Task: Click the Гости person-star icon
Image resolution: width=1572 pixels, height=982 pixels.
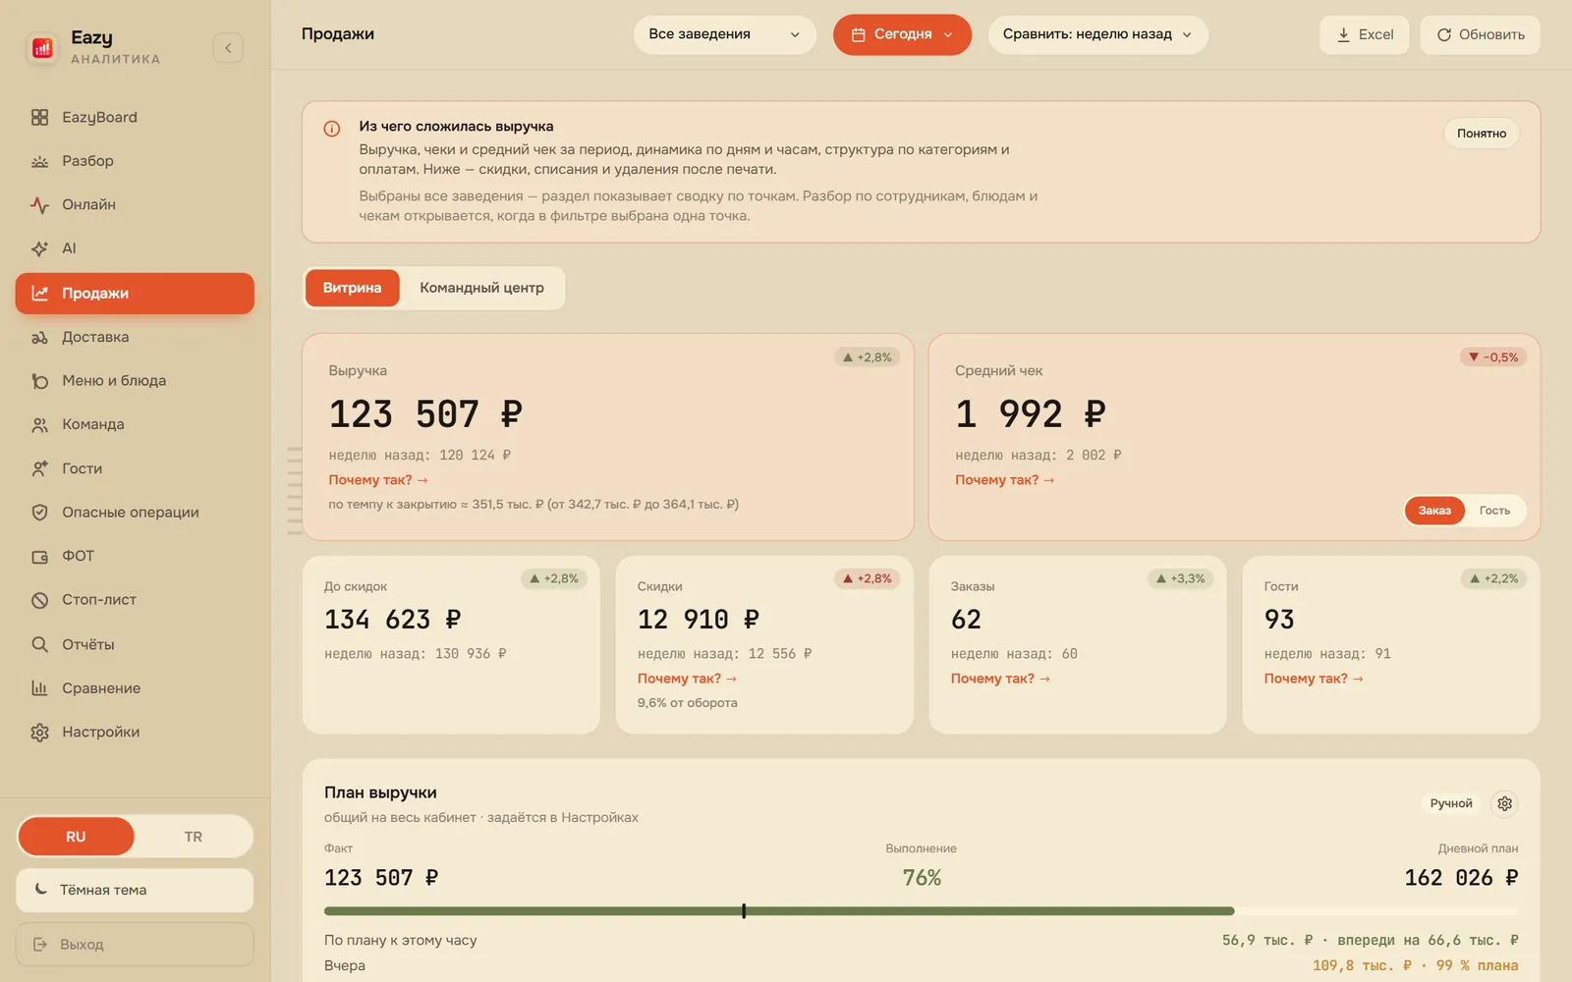Action: (39, 468)
